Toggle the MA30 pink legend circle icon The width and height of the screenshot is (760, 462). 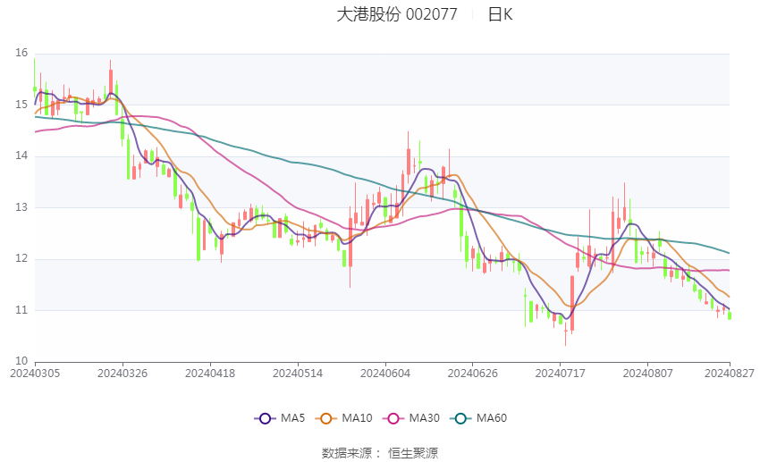(393, 418)
